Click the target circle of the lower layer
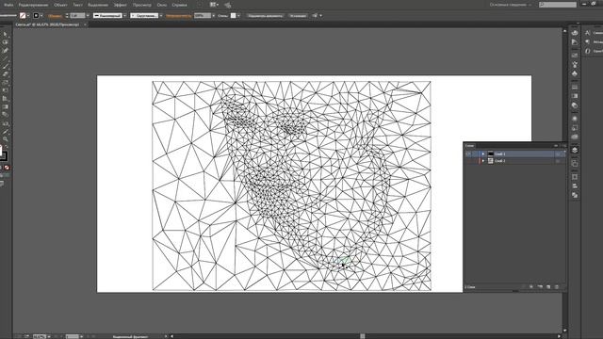The height and width of the screenshot is (339, 603). 557,161
